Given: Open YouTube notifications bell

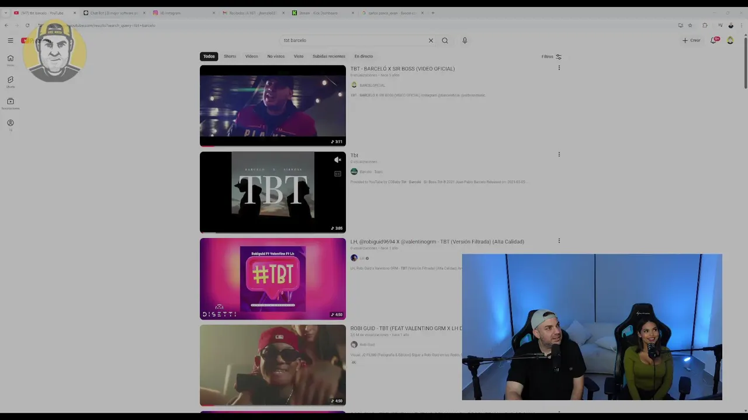Looking at the screenshot, I should 714,40.
